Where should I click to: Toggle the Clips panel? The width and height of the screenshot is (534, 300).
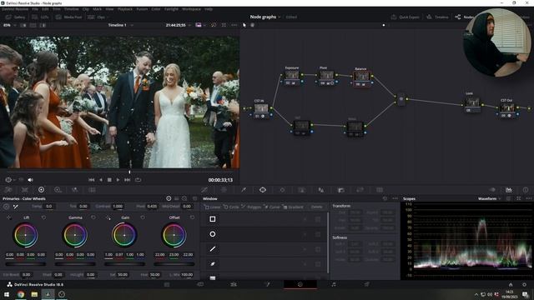point(97,17)
